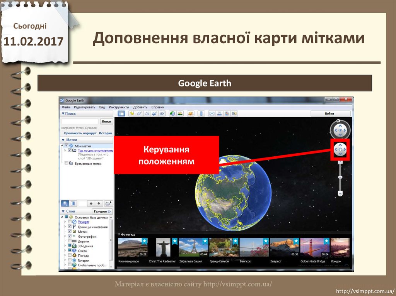Open the Справка menu

point(158,107)
